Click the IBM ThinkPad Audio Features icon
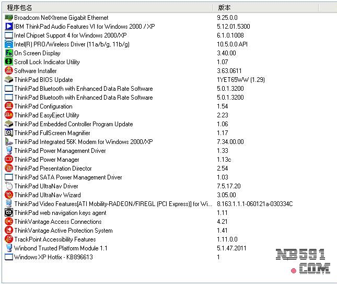Image resolution: width=337 pixels, height=289 pixels. (x=9, y=27)
